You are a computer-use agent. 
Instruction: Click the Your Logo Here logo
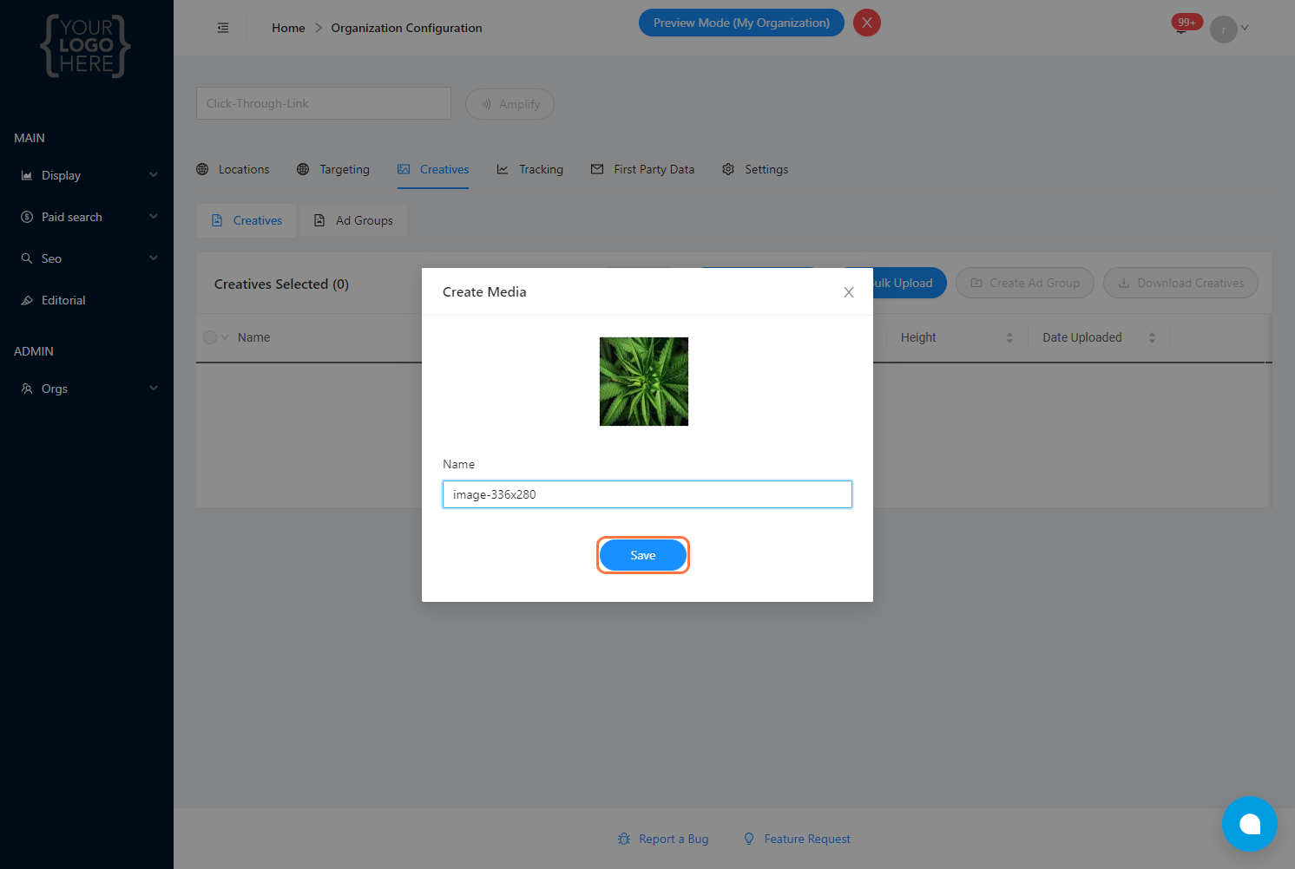[x=86, y=46]
